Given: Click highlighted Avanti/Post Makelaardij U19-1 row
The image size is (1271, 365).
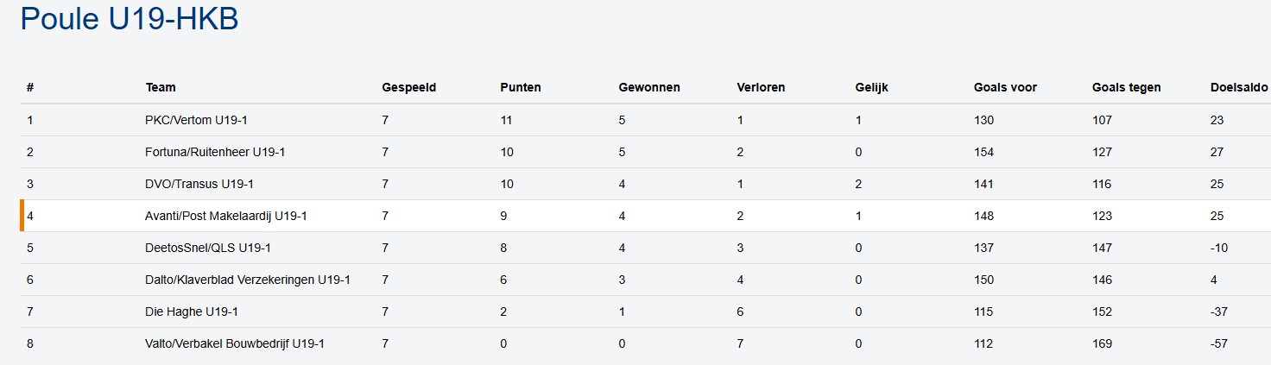Looking at the screenshot, I should 226,216.
